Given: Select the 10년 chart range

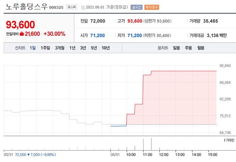Looking at the screenshot, I should [x=105, y=48].
